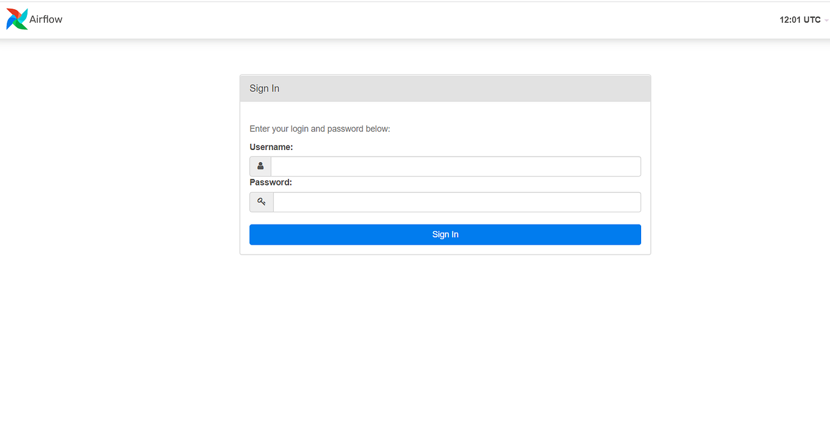The width and height of the screenshot is (830, 424).
Task: Click the Airflow brand name link
Action: click(46, 20)
